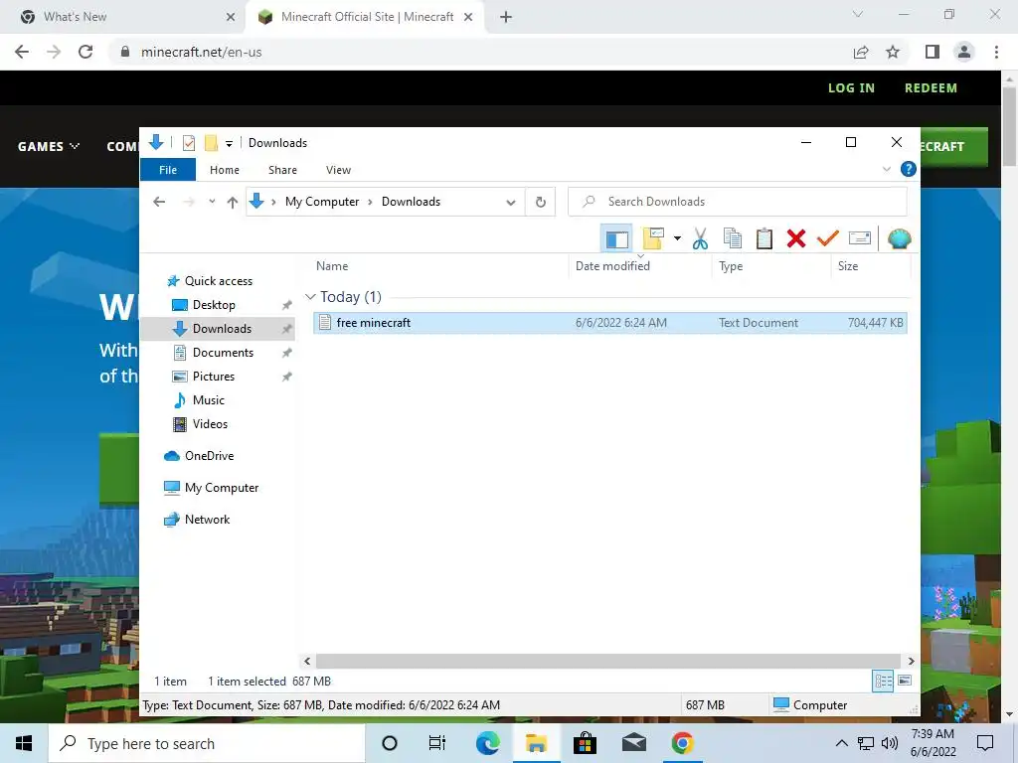This screenshot has height=763, width=1018.
Task: Click Explorer back navigation arrow
Action: click(159, 202)
